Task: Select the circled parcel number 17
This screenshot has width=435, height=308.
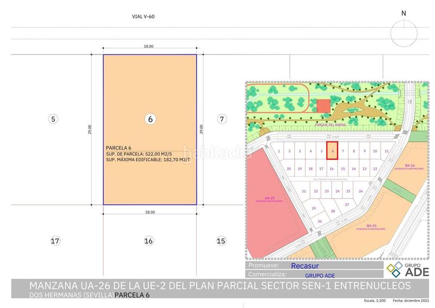Action: pos(53,241)
